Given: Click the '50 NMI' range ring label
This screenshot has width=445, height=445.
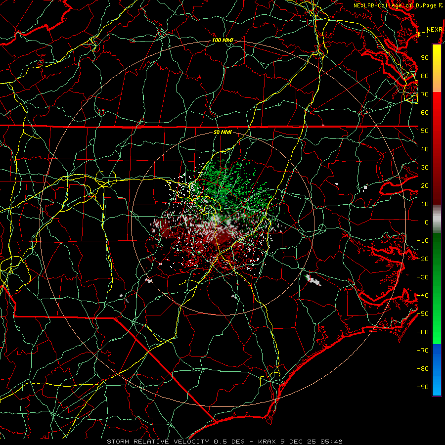Looking at the screenshot, I should tap(222, 132).
